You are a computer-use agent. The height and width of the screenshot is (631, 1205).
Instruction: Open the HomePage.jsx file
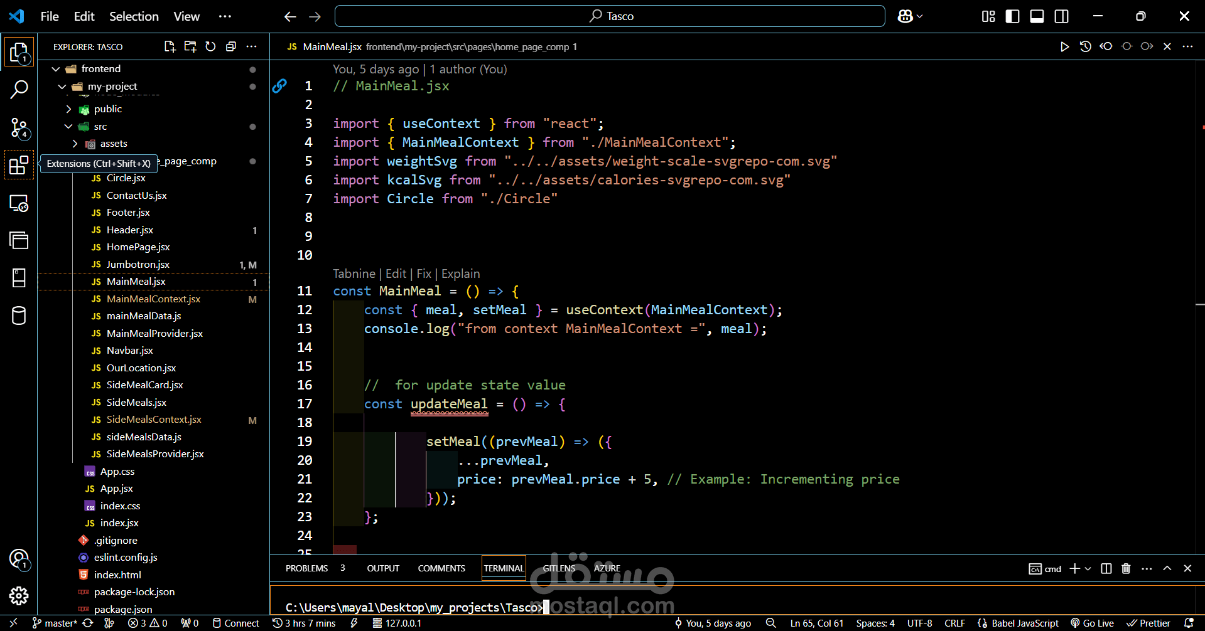[x=153, y=247]
